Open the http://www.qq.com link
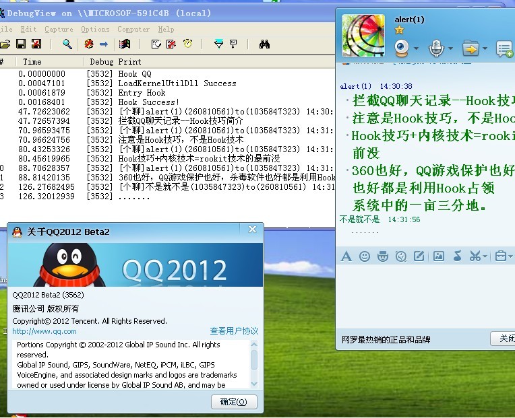This screenshot has height=418, width=515. point(44,331)
